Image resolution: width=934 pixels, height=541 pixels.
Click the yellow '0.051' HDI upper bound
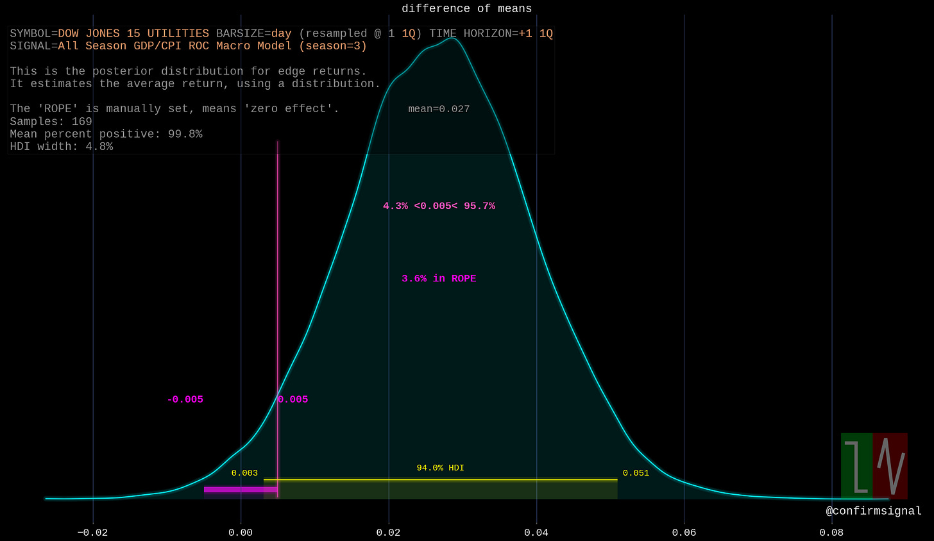(636, 473)
